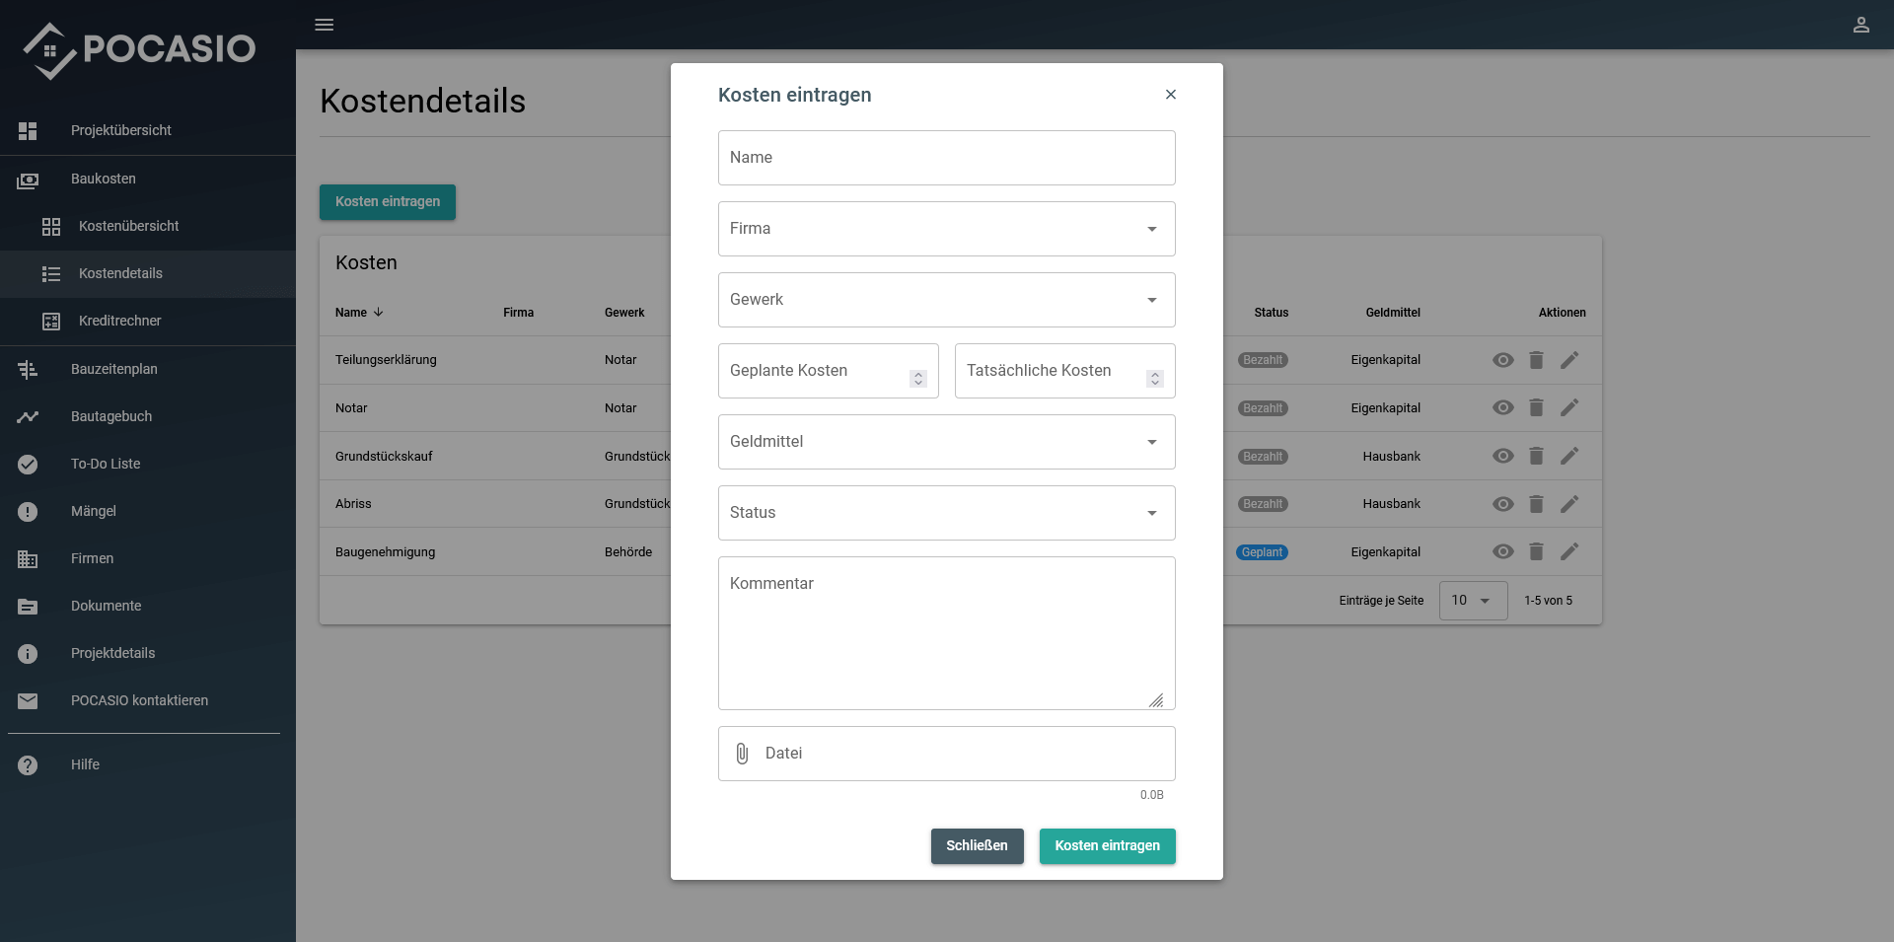Edit the Notar row entry
The height and width of the screenshot is (942, 1894).
(x=1569, y=407)
